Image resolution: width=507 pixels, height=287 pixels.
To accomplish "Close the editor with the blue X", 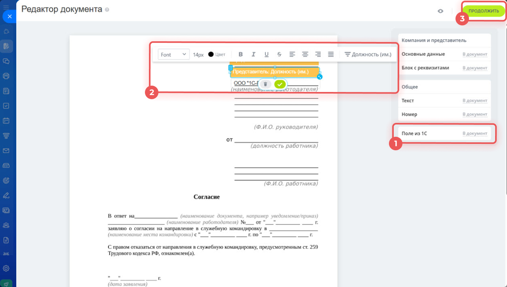I will [x=10, y=17].
